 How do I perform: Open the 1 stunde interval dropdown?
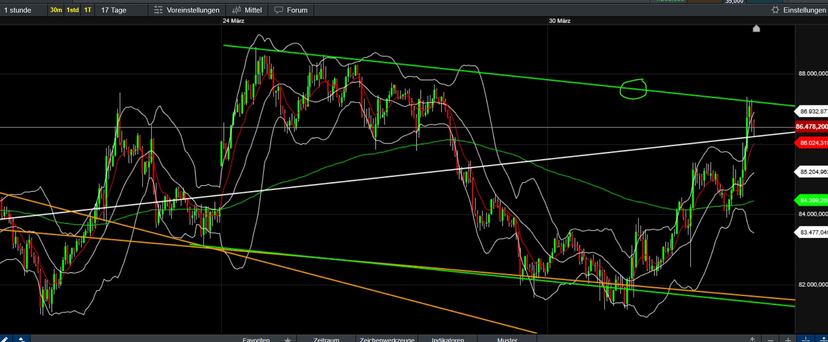tap(23, 10)
